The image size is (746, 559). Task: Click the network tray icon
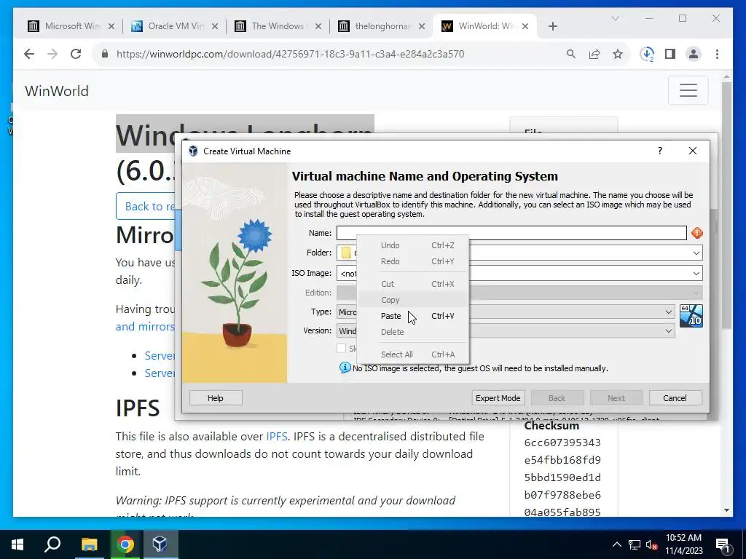635,544
